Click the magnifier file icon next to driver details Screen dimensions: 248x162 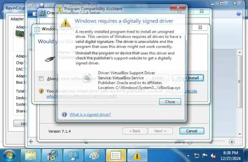(87, 78)
